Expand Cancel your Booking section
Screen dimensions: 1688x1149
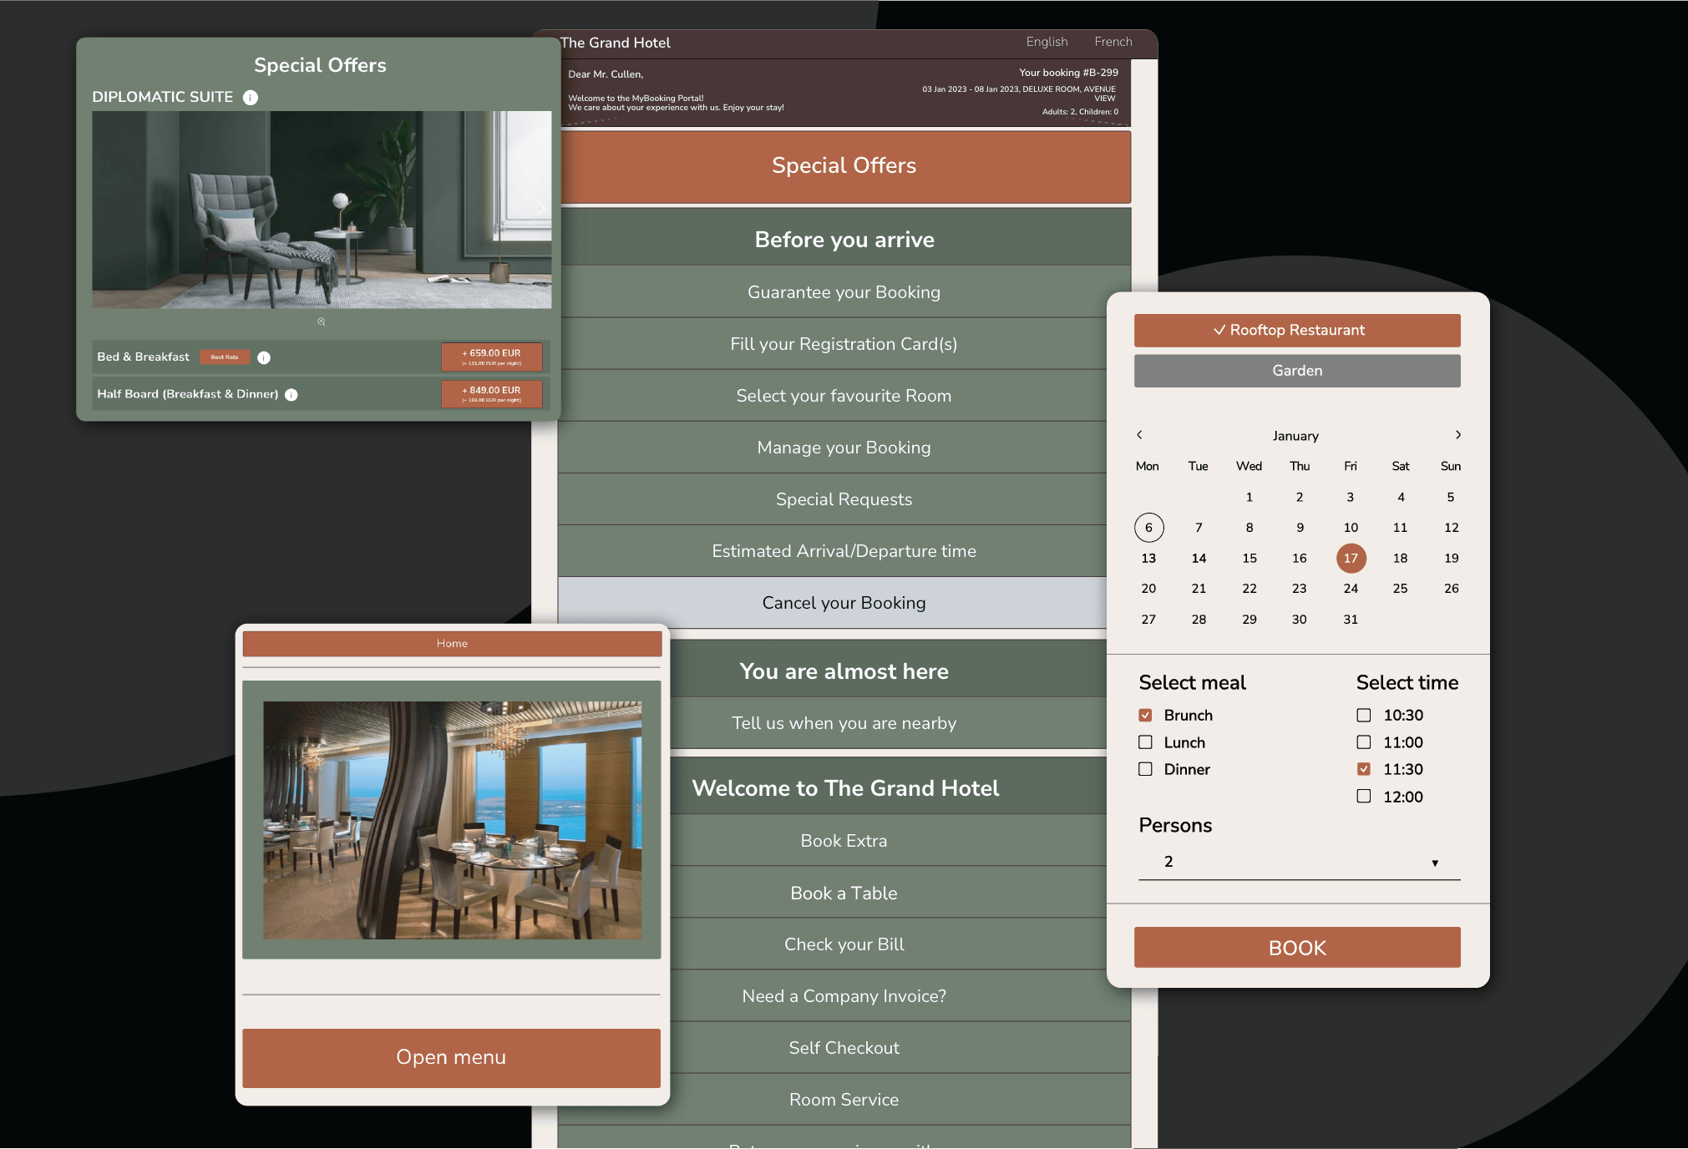pyautogui.click(x=844, y=603)
